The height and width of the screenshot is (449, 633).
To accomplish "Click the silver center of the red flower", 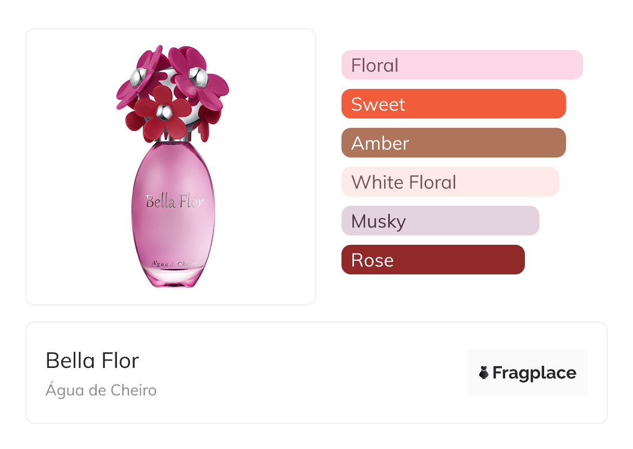I will click(x=164, y=111).
